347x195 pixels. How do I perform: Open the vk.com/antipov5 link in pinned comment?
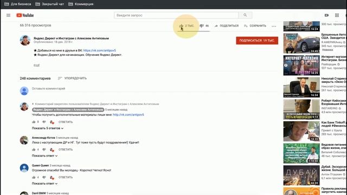click(x=128, y=115)
